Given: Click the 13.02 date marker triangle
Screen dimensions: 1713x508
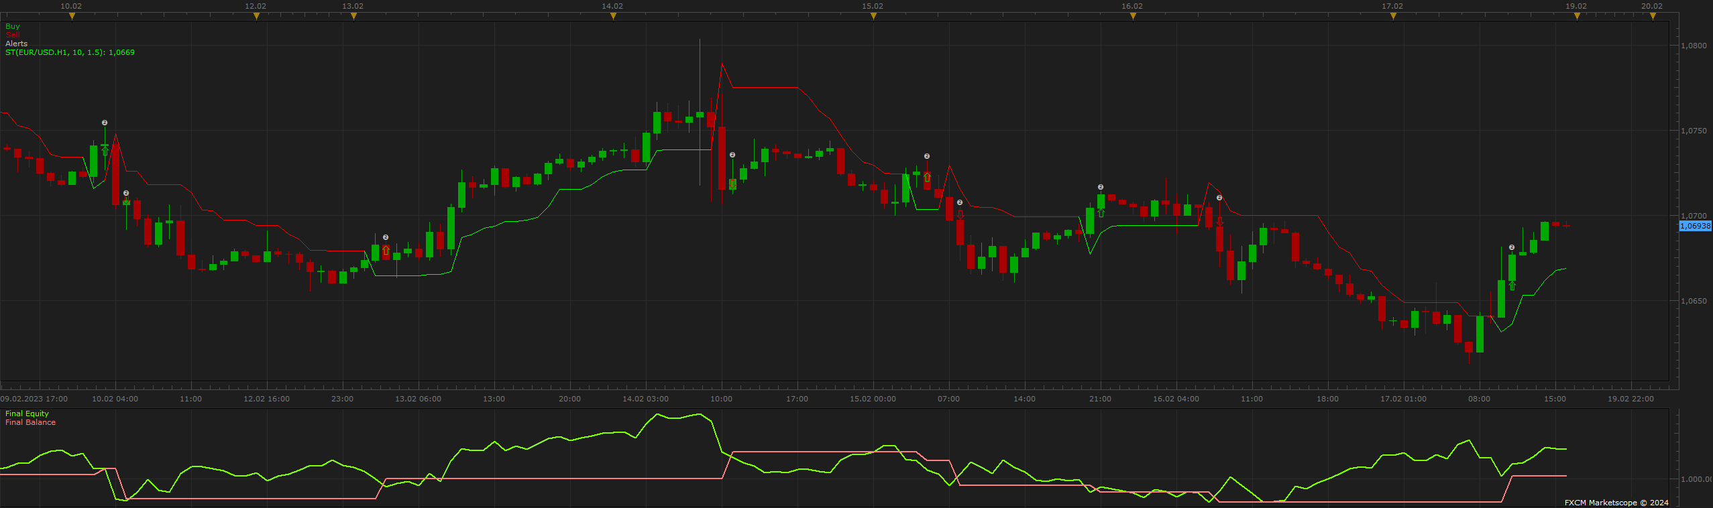Looking at the screenshot, I should tap(353, 16).
